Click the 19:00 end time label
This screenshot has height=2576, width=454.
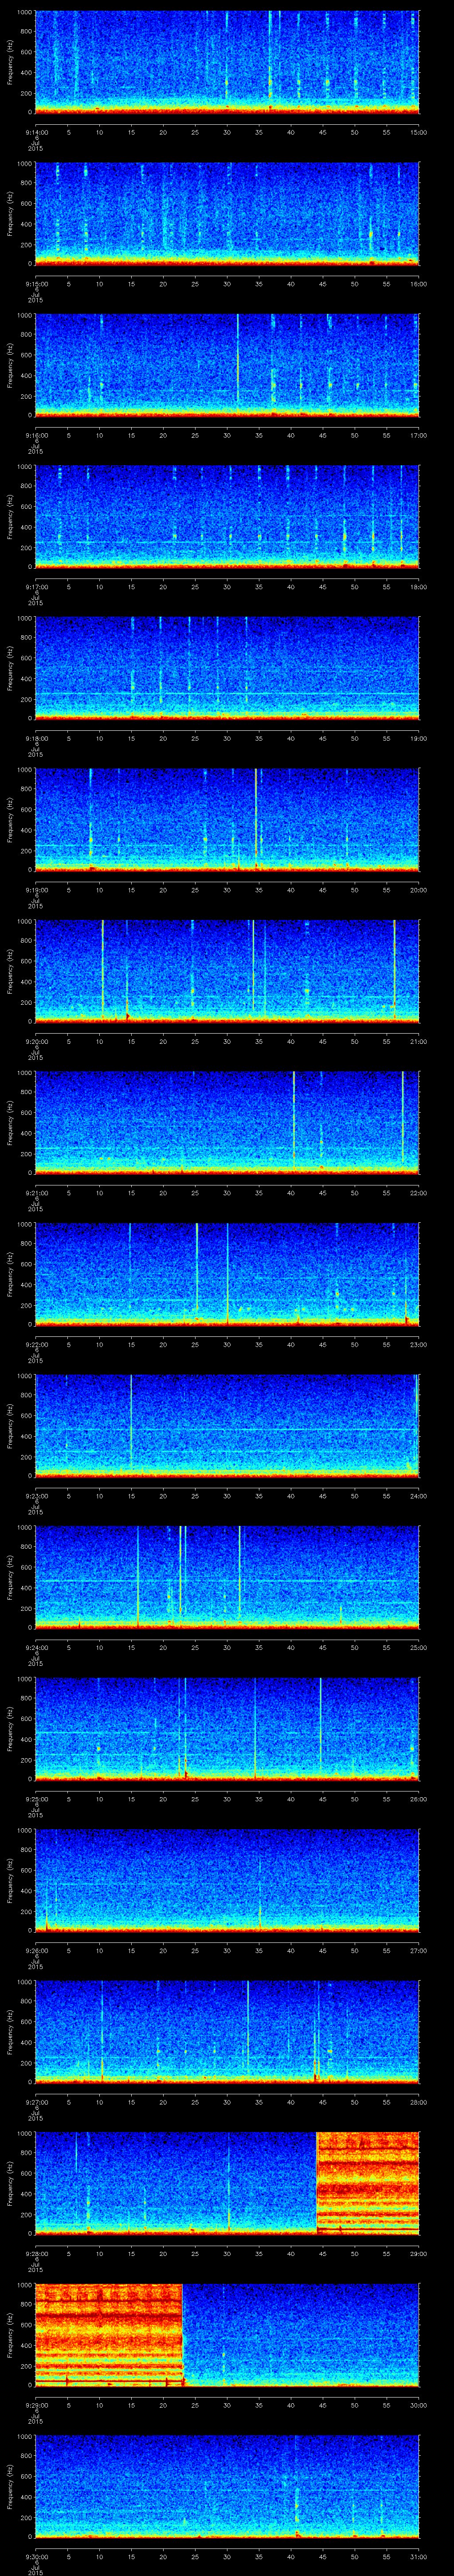(x=418, y=738)
